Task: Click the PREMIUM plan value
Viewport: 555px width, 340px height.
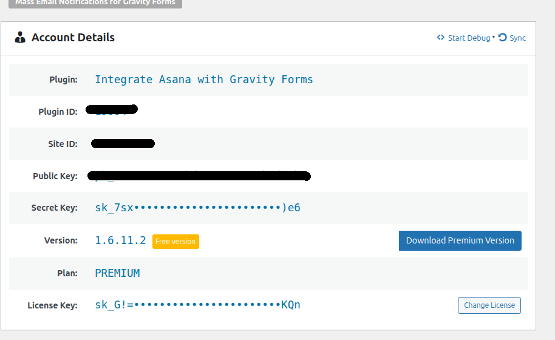Action: point(117,273)
